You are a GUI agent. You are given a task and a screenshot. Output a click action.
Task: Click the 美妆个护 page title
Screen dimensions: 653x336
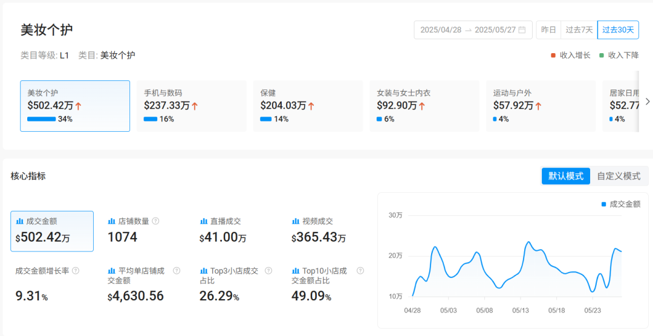pyautogui.click(x=47, y=30)
